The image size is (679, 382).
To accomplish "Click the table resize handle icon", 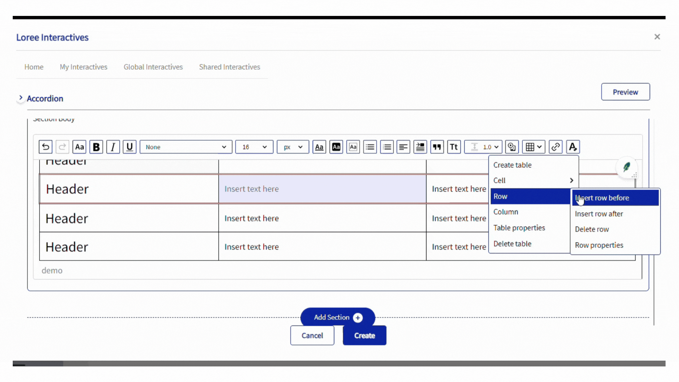I will [634, 175].
